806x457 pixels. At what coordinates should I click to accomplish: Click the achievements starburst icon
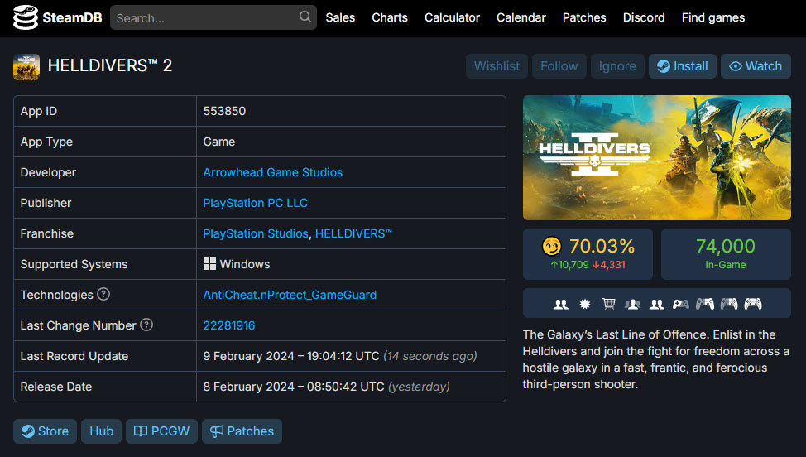click(x=585, y=305)
